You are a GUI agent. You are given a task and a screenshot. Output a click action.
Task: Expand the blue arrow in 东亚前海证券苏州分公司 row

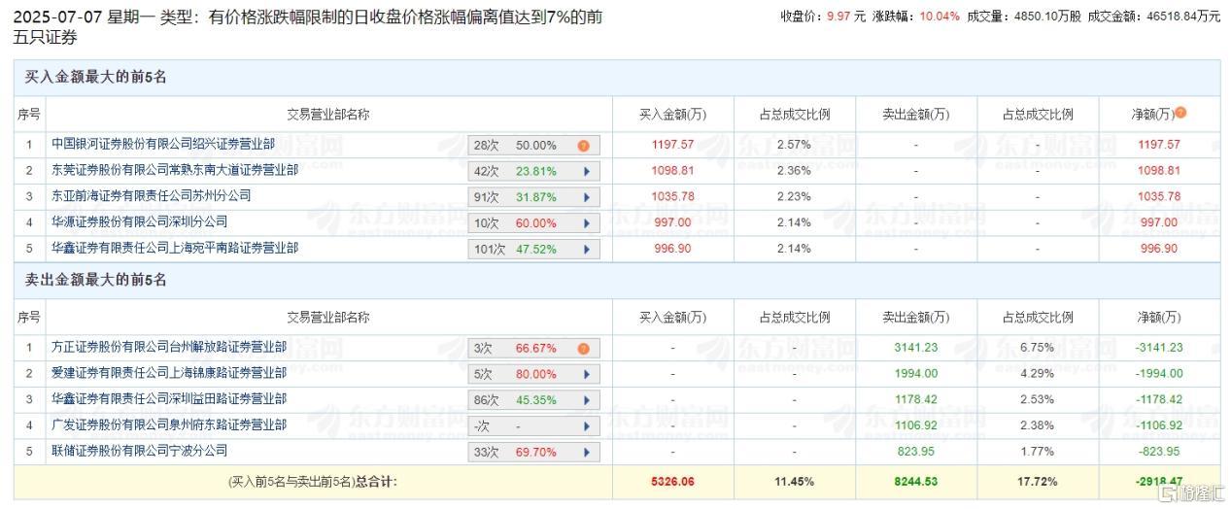pos(586,197)
